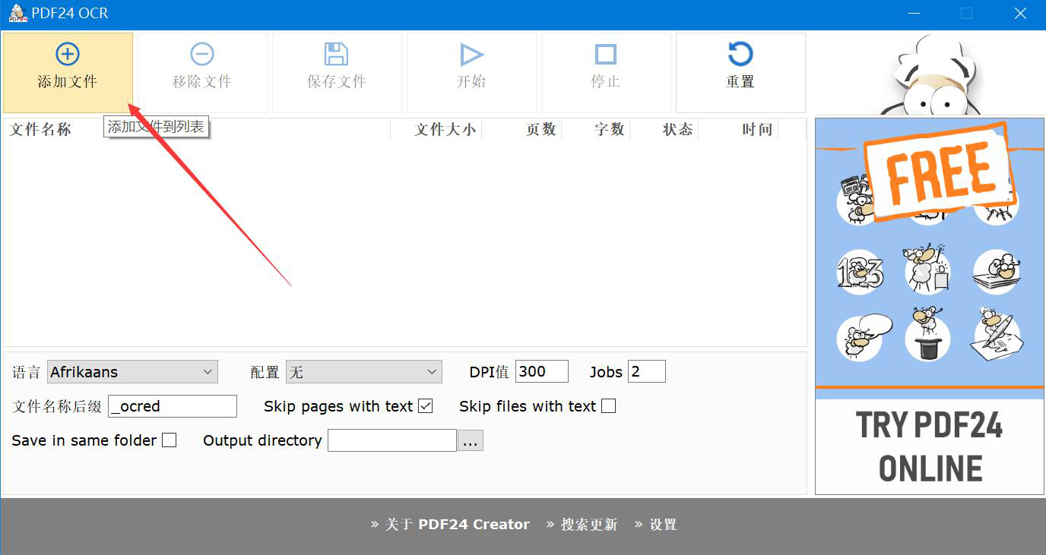This screenshot has width=1046, height=555.
Task: Focus the Jobs input field
Action: [x=647, y=372]
